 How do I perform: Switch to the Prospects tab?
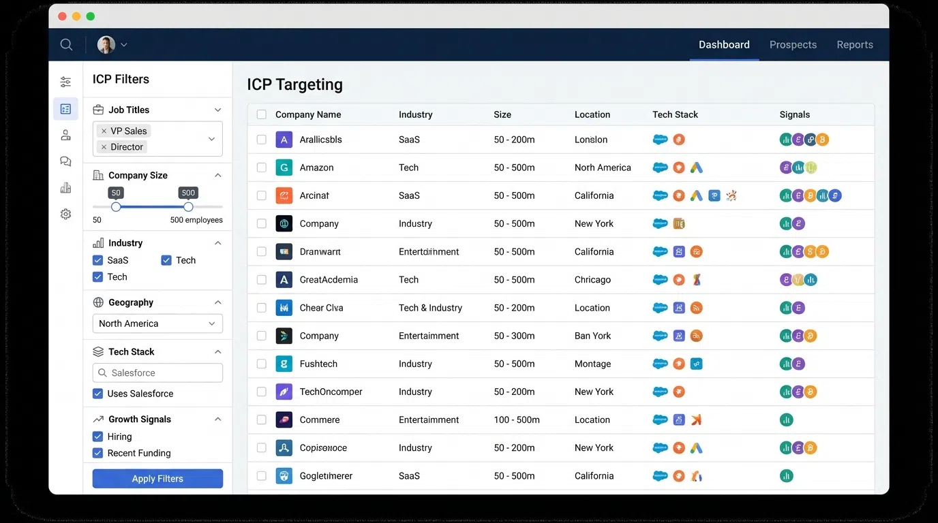pyautogui.click(x=793, y=44)
